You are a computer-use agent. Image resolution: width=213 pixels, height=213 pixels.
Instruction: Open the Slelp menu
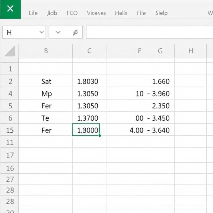(x=161, y=13)
